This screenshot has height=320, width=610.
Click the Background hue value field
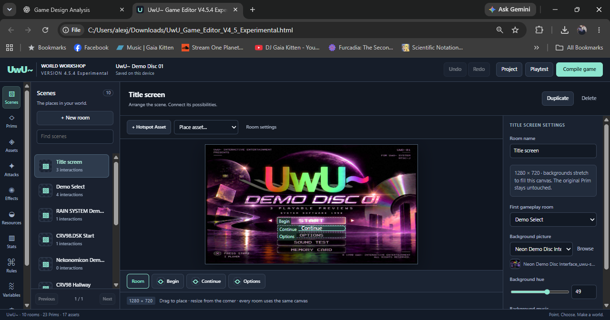(x=584, y=292)
